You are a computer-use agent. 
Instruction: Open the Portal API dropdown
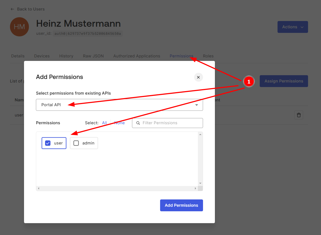[196, 105]
